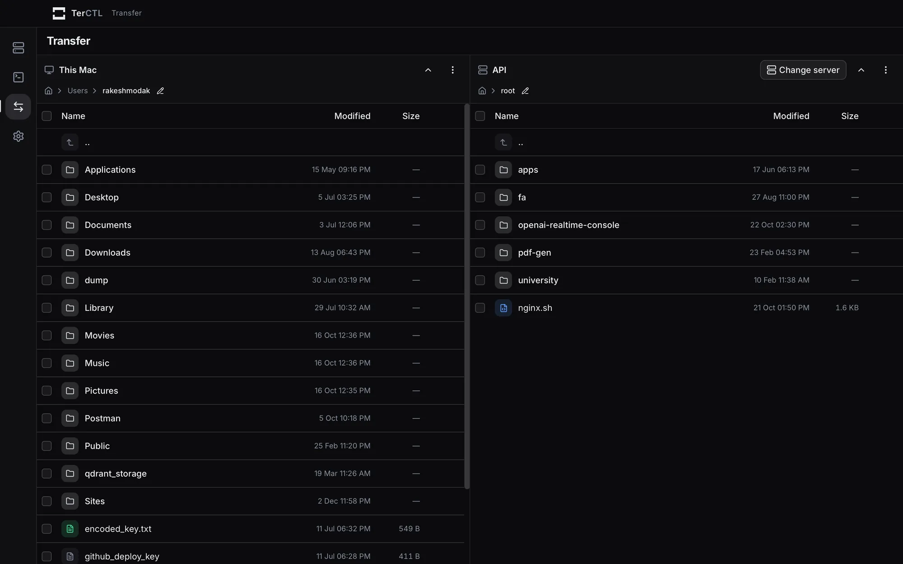
Task: Open This Mac panel three-dot menu
Action: point(452,70)
